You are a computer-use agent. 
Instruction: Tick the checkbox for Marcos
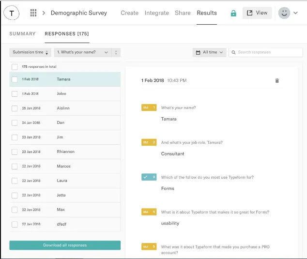pyautogui.click(x=15, y=166)
